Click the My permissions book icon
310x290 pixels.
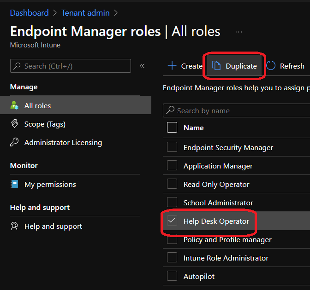[15, 184]
